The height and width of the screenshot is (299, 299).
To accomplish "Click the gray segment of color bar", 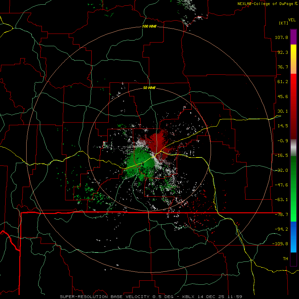I will [x=293, y=148].
